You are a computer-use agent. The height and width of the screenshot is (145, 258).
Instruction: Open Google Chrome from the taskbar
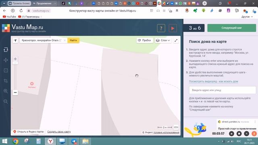pyautogui.click(x=15, y=141)
